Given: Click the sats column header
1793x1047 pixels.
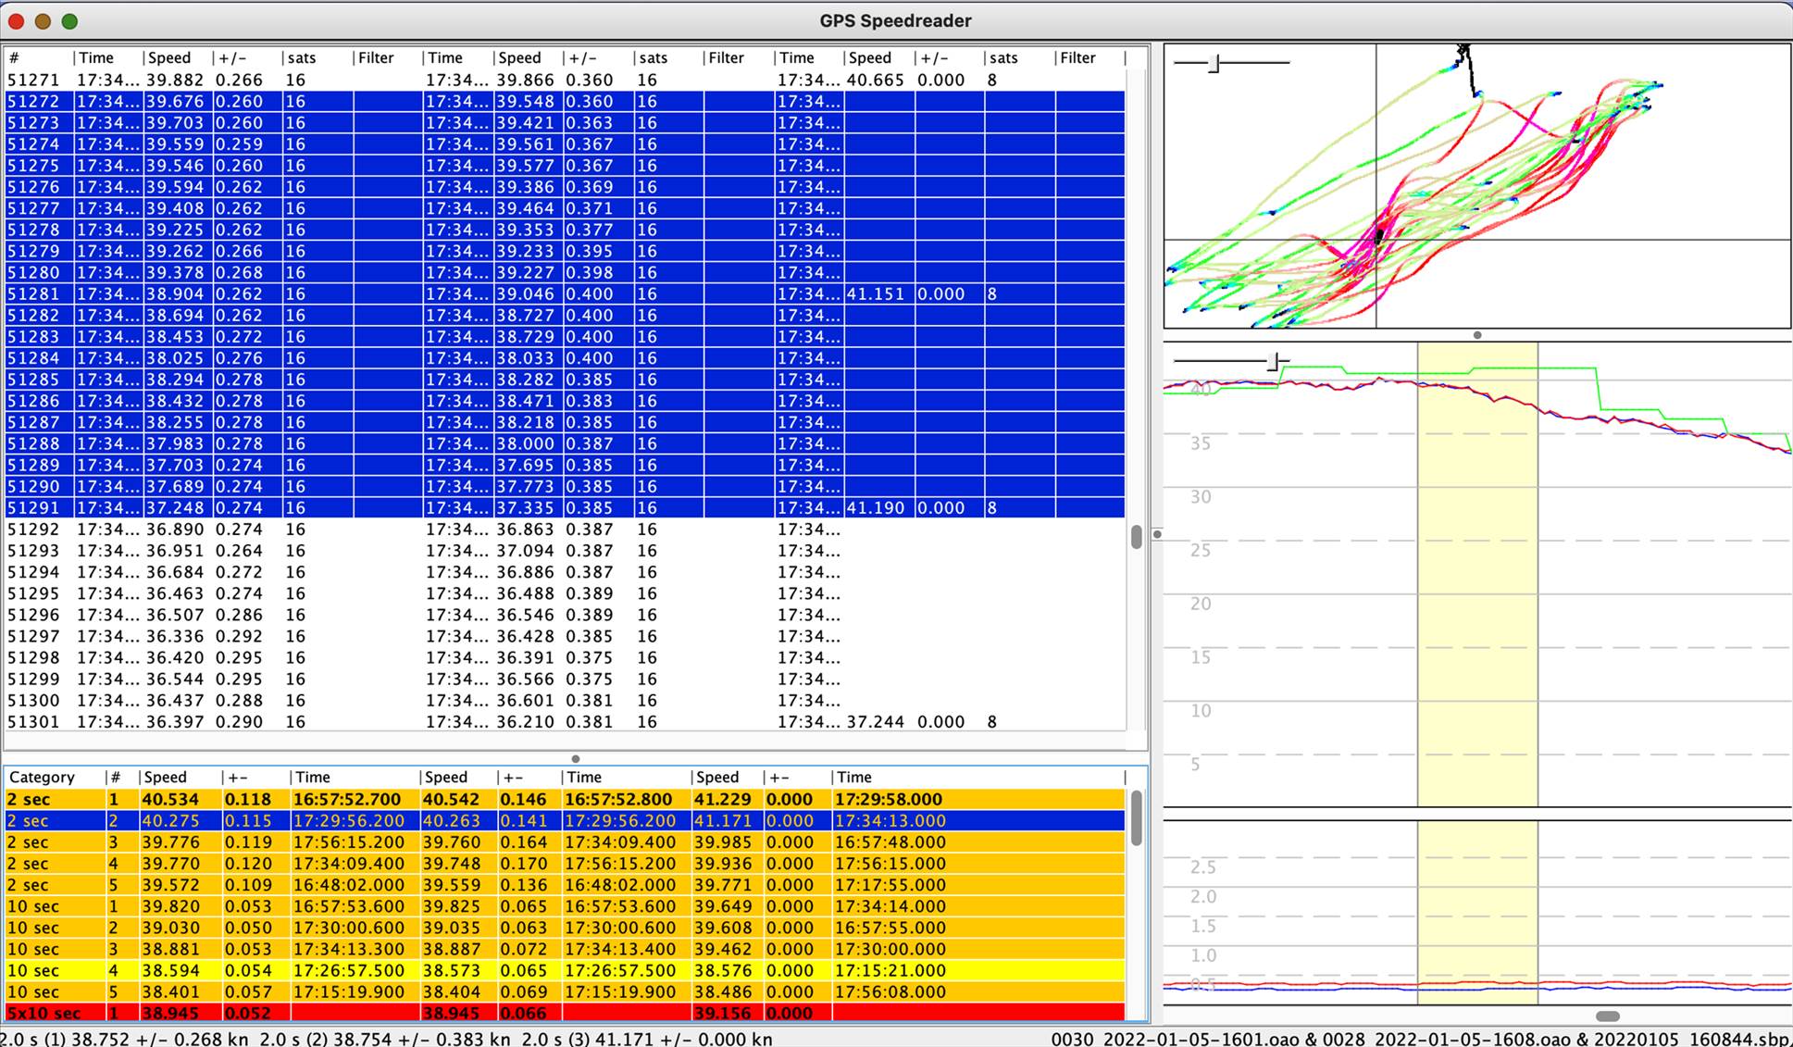Looking at the screenshot, I should click(301, 57).
